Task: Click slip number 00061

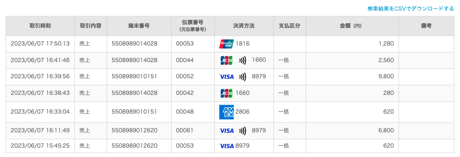Action: click(185, 130)
